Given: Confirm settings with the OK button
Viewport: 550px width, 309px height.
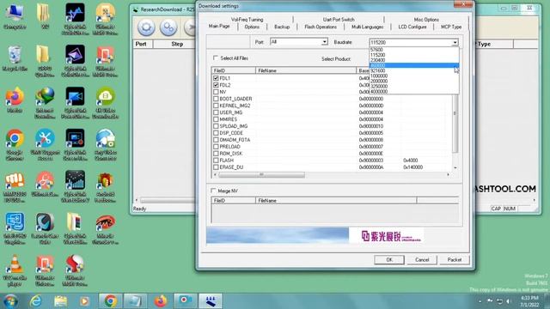Looking at the screenshot, I should pyautogui.click(x=389, y=259).
